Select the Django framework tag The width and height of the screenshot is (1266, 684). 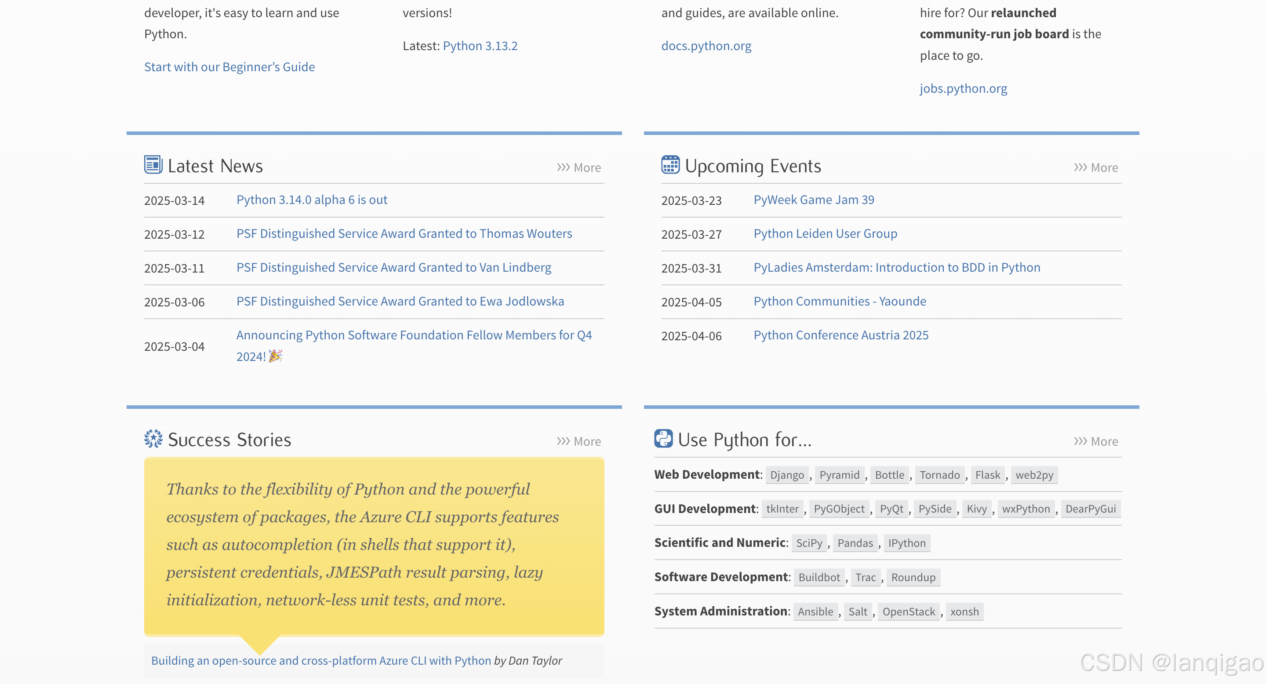[x=786, y=475]
